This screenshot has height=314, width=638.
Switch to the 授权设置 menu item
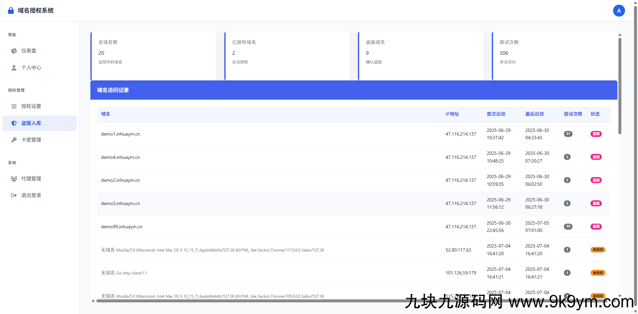click(x=32, y=106)
